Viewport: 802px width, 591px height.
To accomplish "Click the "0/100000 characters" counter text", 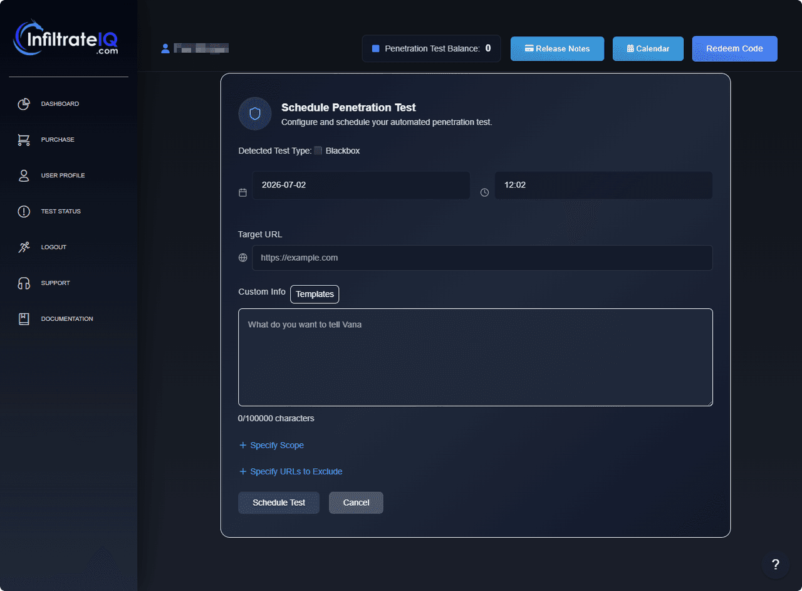I will (x=276, y=418).
